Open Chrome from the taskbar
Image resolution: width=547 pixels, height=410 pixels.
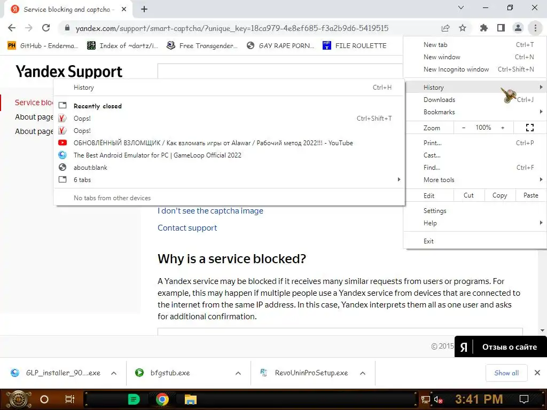pyautogui.click(x=162, y=399)
